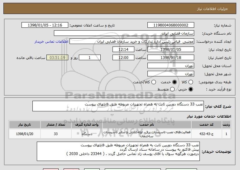Select the جزیی purchase type radio
Image resolution: width=240 pixels, height=170 pixels.
click(191, 89)
